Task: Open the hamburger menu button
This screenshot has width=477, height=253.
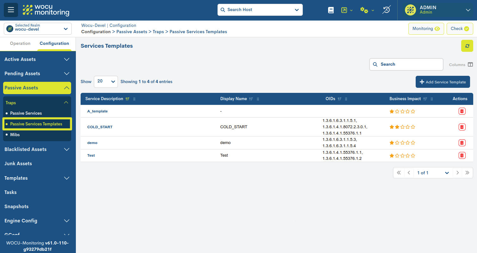Action: click(11, 10)
